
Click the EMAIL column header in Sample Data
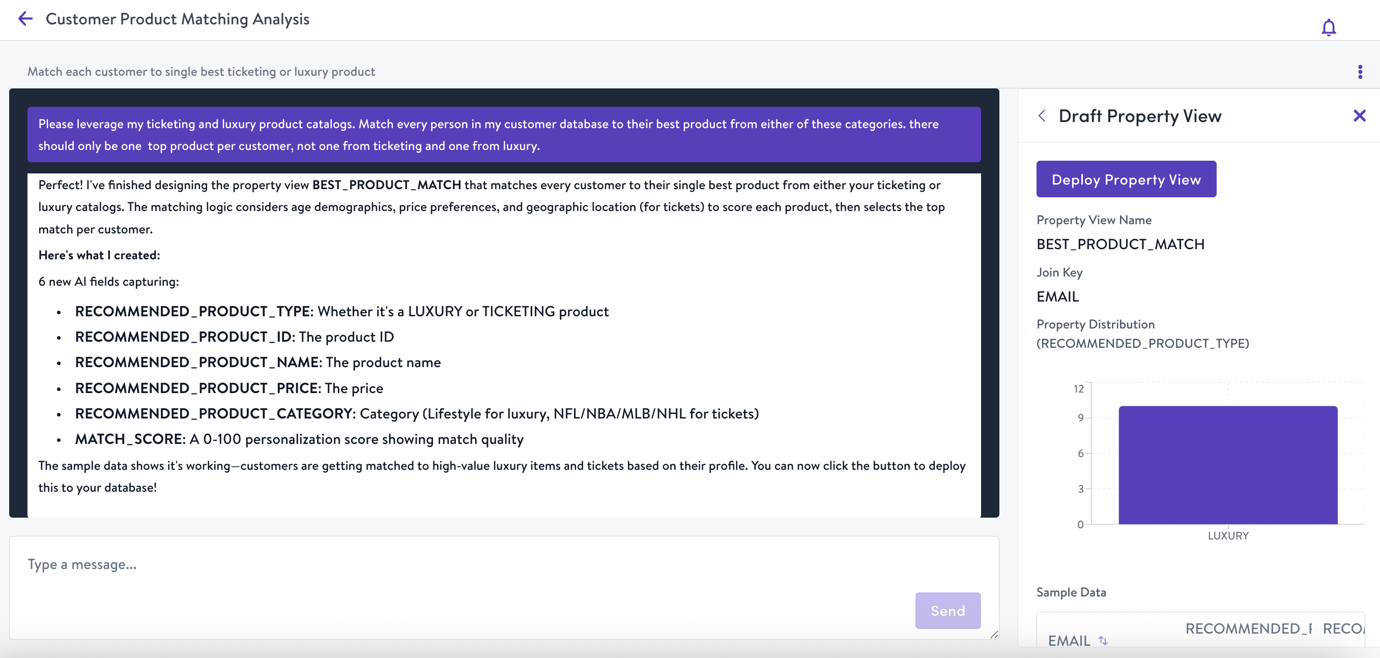[x=1069, y=640]
